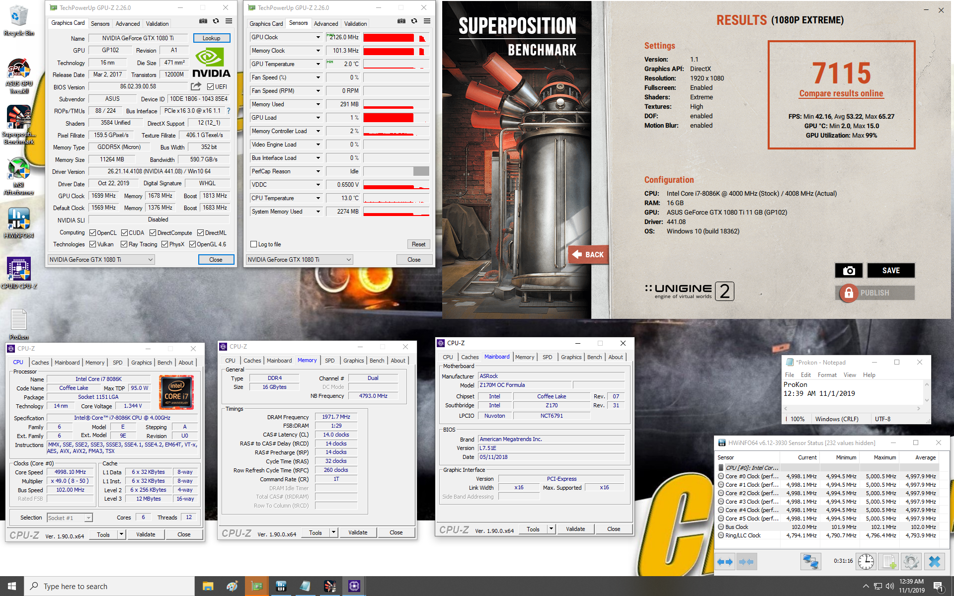Click the volume speaker icon in system tray
The width and height of the screenshot is (954, 596).
coord(889,586)
